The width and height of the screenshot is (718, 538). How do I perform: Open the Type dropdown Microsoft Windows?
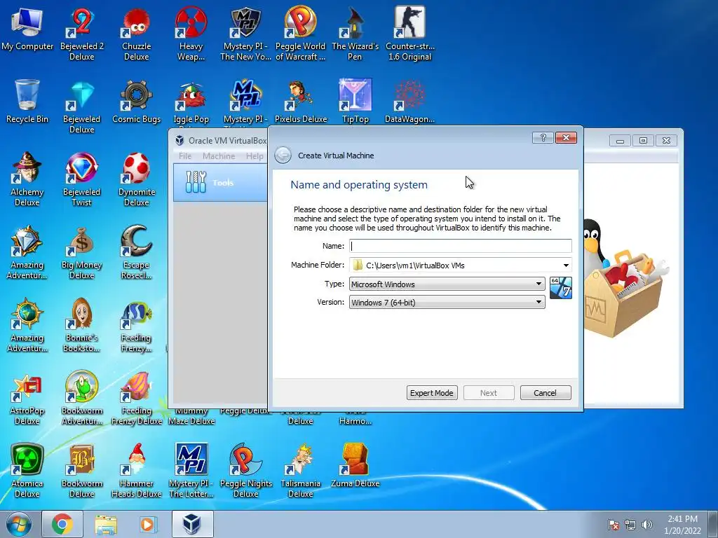coord(447,284)
